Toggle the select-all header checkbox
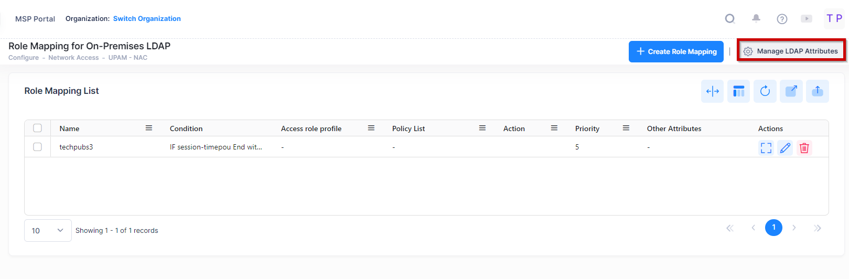The width and height of the screenshot is (849, 279). (x=37, y=128)
